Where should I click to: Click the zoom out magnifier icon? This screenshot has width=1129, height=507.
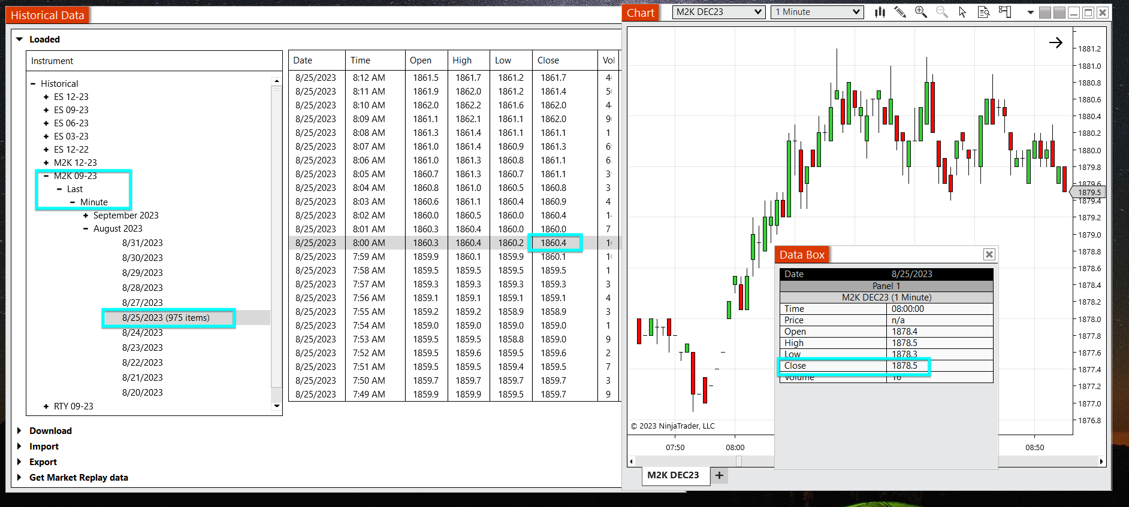coord(942,12)
